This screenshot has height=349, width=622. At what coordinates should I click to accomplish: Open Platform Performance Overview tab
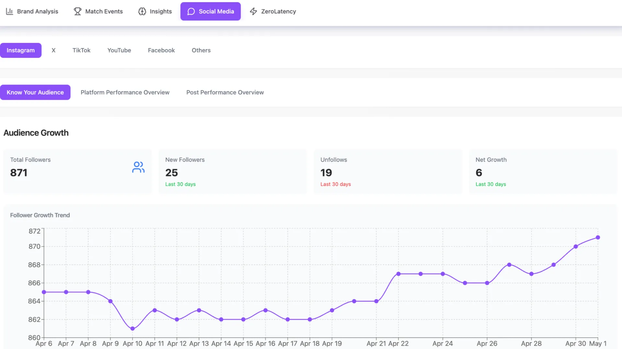coord(125,92)
